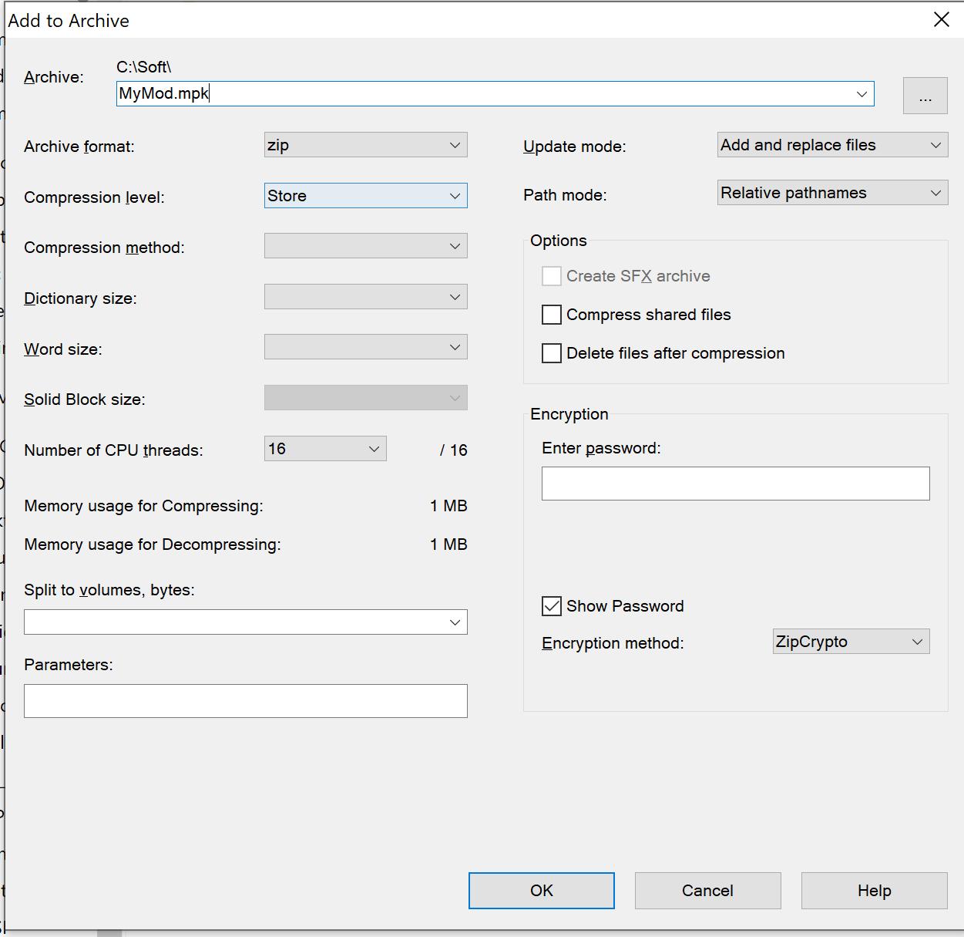Click the browse (...) button for archive path

tap(925, 96)
